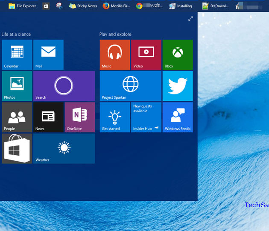Open the Snipping Tool taskbar icon
269x231 pixels.
click(x=59, y=6)
